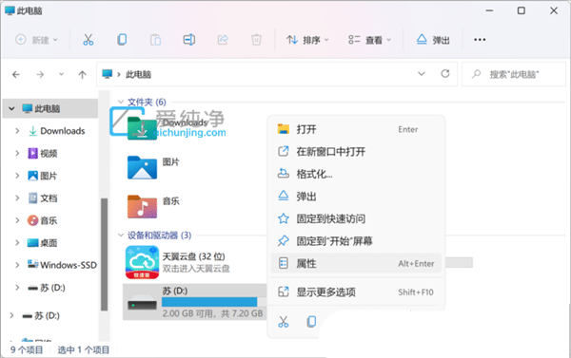Click the 此电脑 title bar icon
This screenshot has height=358, width=571.
(10, 10)
